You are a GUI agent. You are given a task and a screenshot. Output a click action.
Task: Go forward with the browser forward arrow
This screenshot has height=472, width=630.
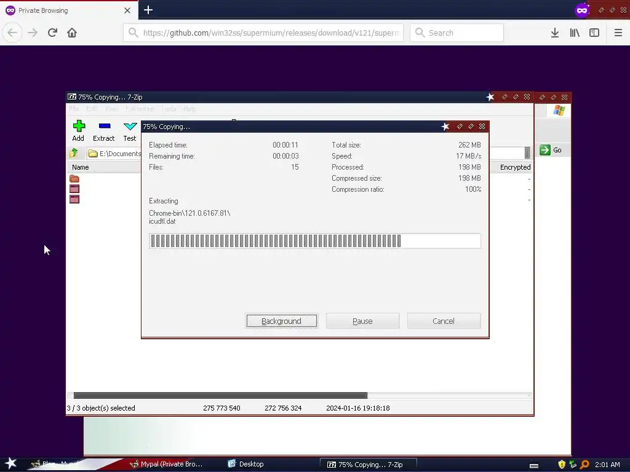click(33, 33)
